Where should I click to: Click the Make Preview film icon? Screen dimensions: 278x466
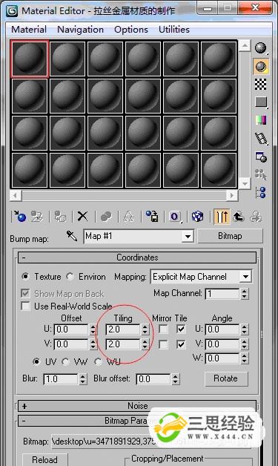tap(261, 139)
